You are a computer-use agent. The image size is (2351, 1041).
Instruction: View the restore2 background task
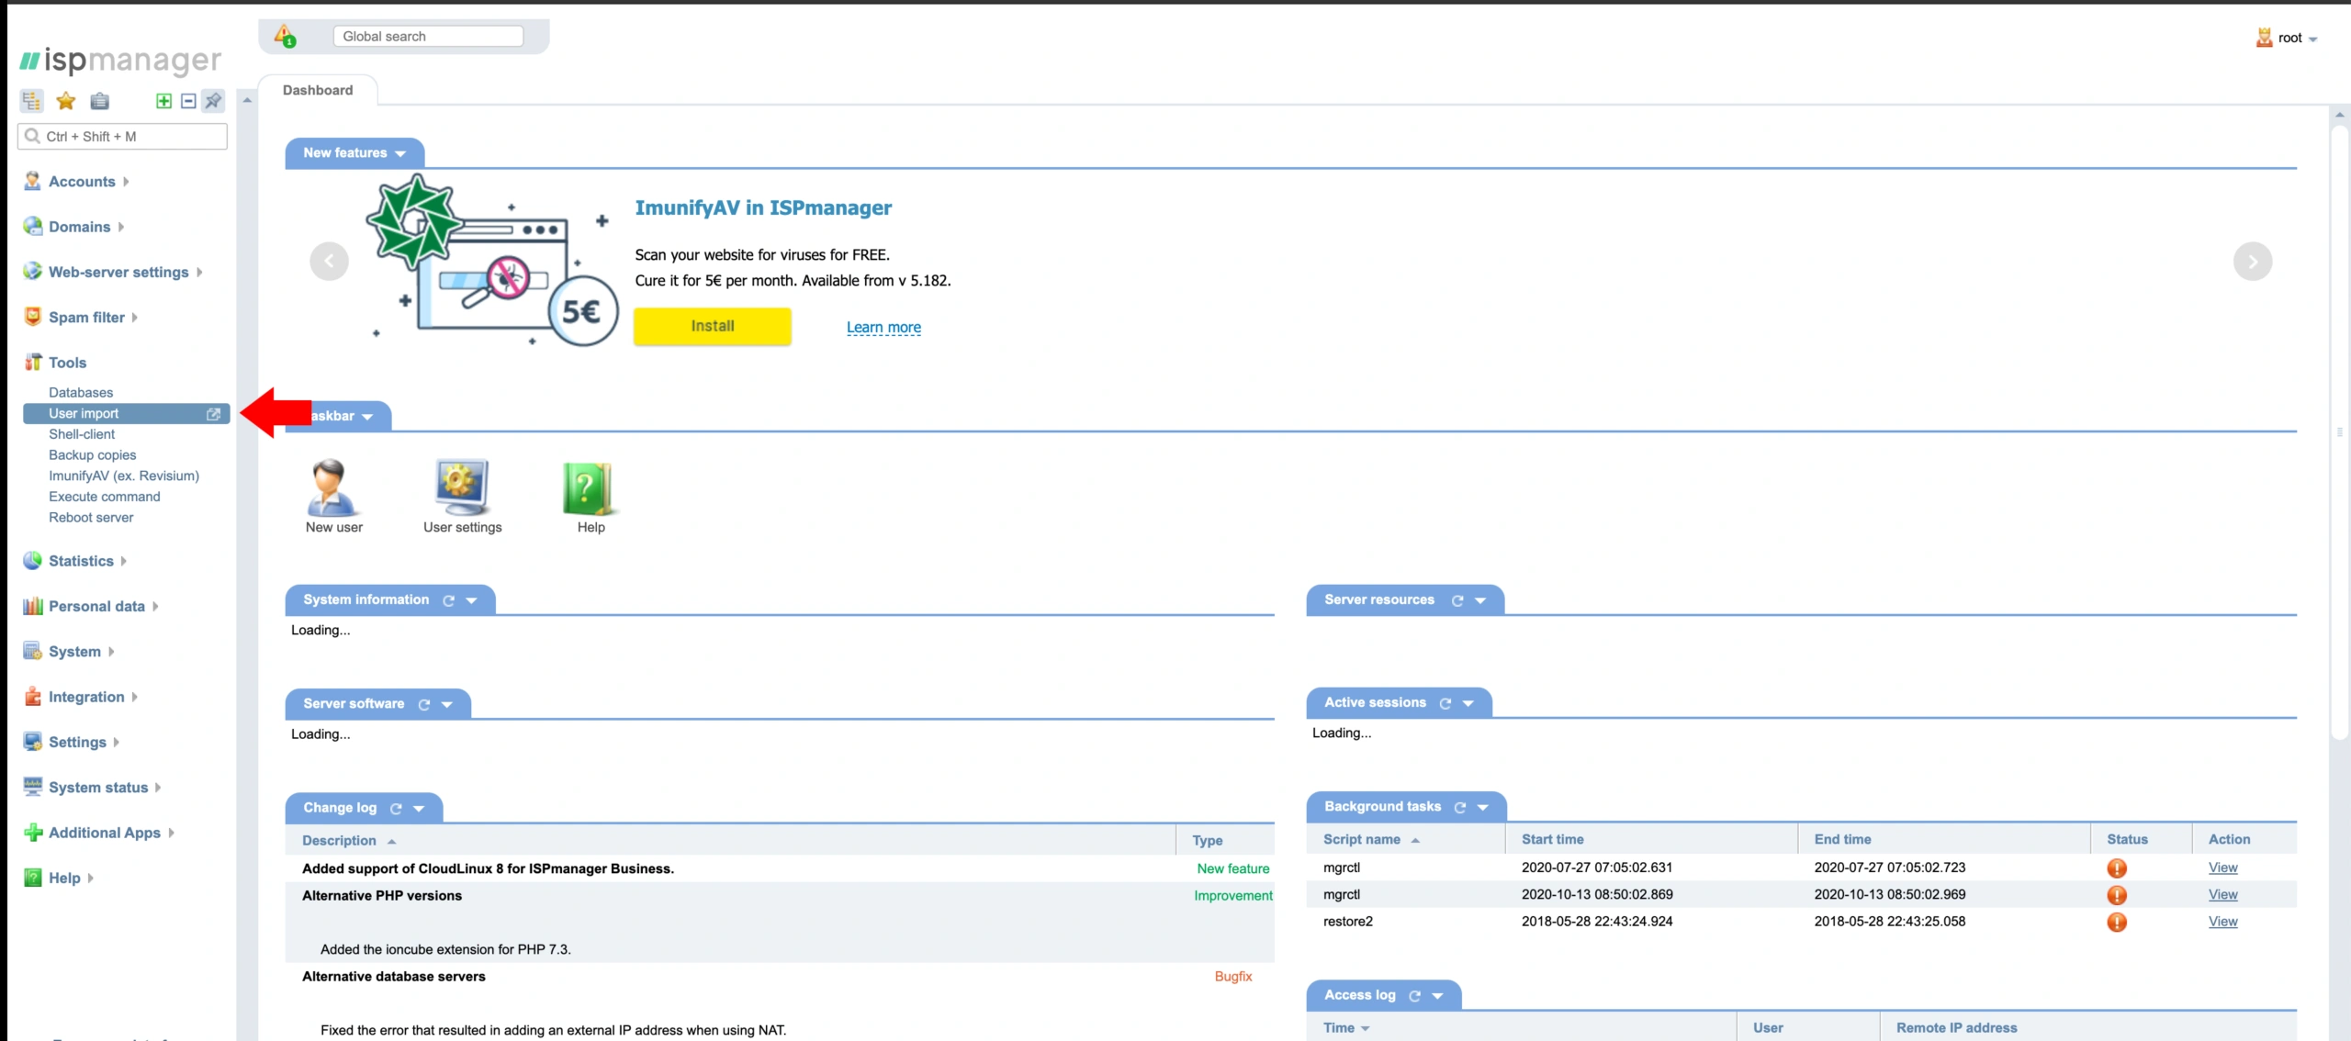2222,922
